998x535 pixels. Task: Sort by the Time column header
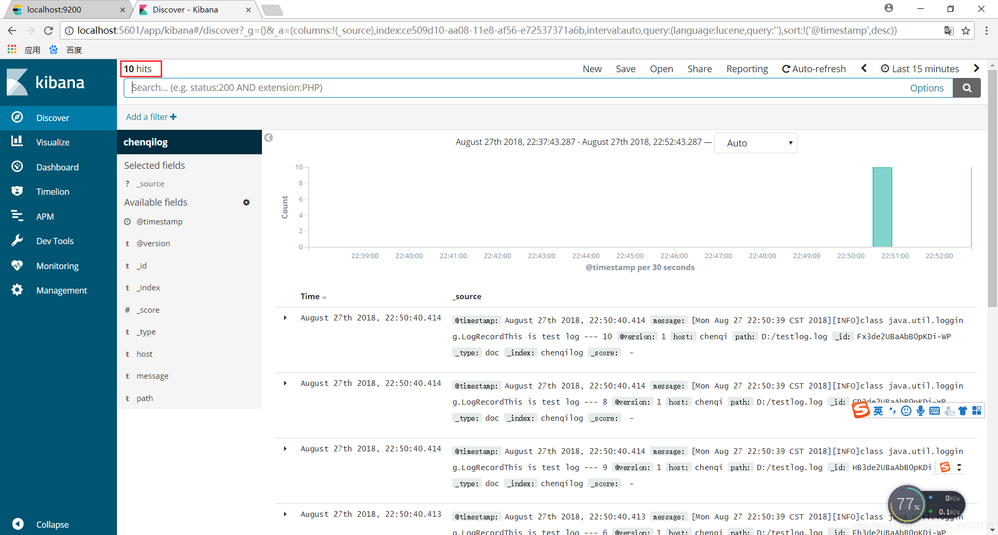(x=313, y=297)
